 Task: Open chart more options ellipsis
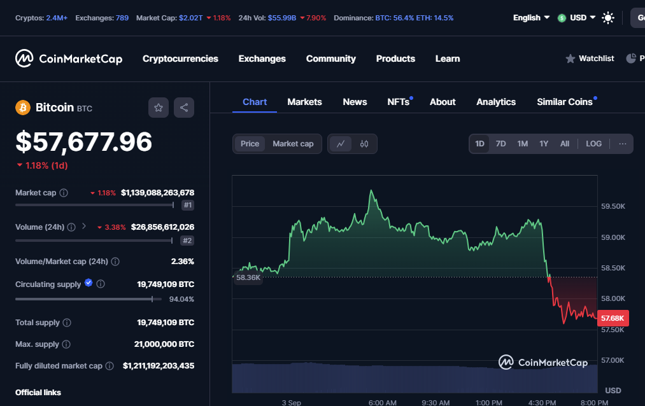point(622,144)
